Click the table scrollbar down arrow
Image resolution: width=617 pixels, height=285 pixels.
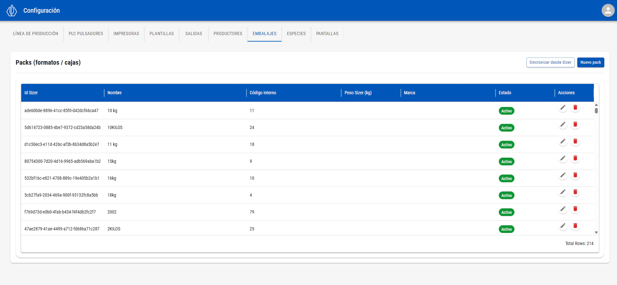coord(596,232)
